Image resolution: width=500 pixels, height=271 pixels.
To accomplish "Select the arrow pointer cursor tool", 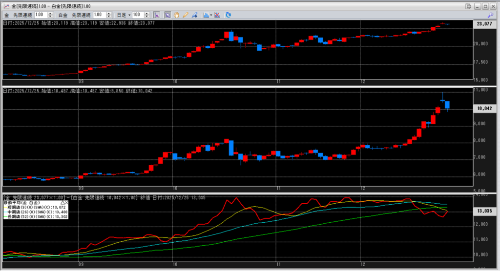I will (x=167, y=15).
